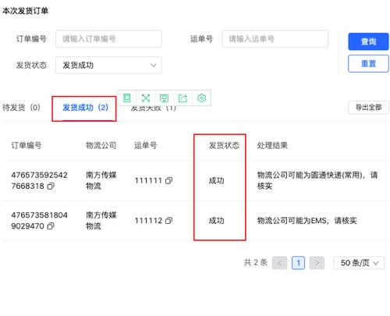Open the 50 条/页 page size dropdown

point(359,263)
